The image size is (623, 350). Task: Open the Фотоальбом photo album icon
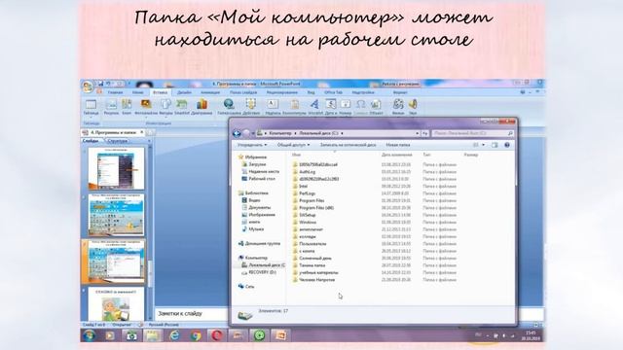coord(146,107)
